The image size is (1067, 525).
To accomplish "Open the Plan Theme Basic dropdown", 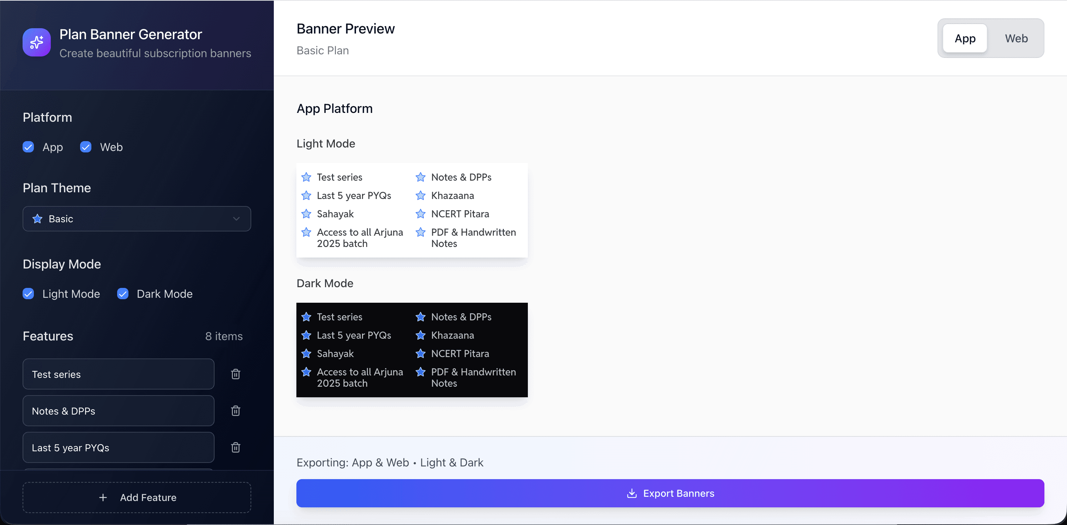I will [137, 219].
